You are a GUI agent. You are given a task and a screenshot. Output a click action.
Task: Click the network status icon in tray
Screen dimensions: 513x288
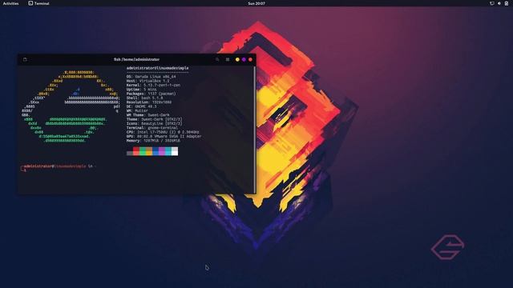491,3
